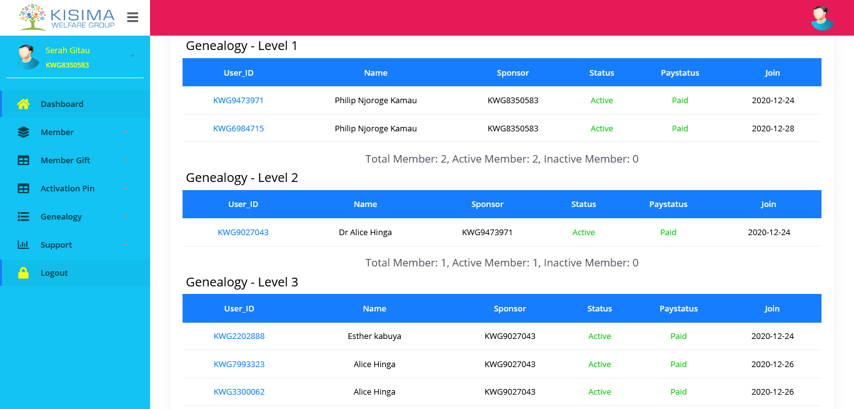Click the Member Gift table icon
This screenshot has width=854, height=409.
click(x=23, y=160)
